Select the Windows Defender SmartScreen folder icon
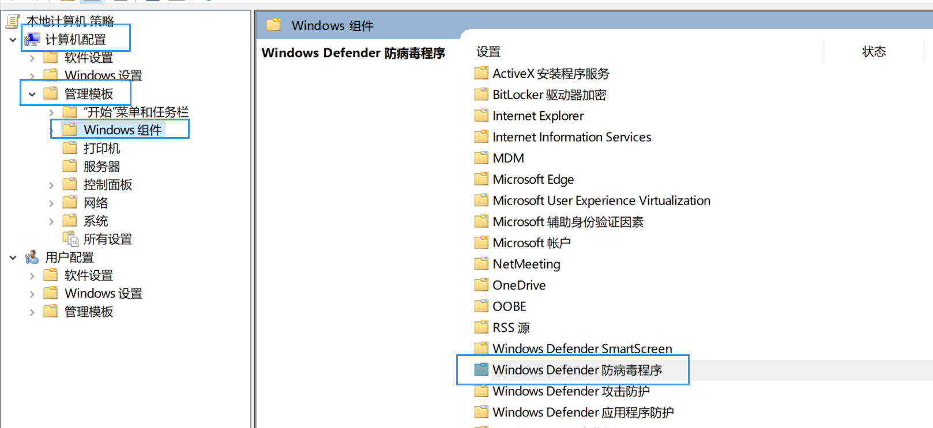Viewport: 933px width, 428px height. coord(481,349)
